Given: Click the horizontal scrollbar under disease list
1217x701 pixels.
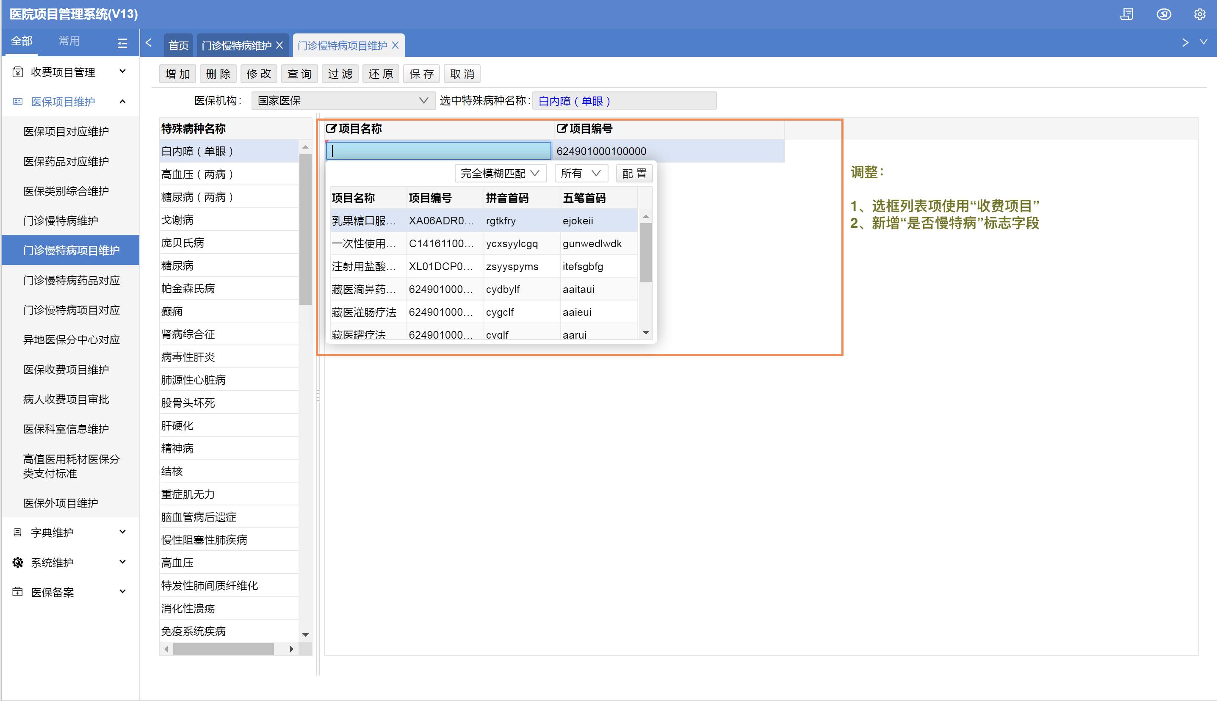Looking at the screenshot, I should [x=223, y=649].
